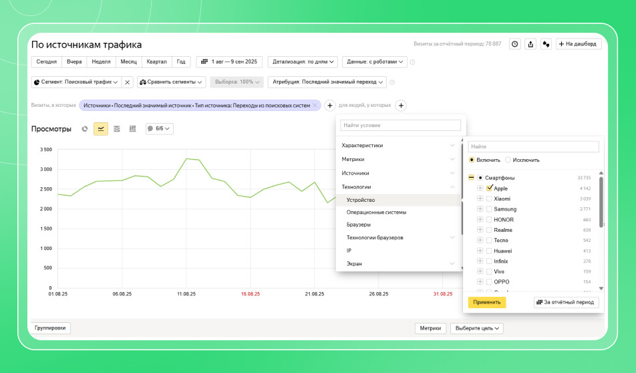Expand the Realme brand row
636x373 pixels.
480,230
